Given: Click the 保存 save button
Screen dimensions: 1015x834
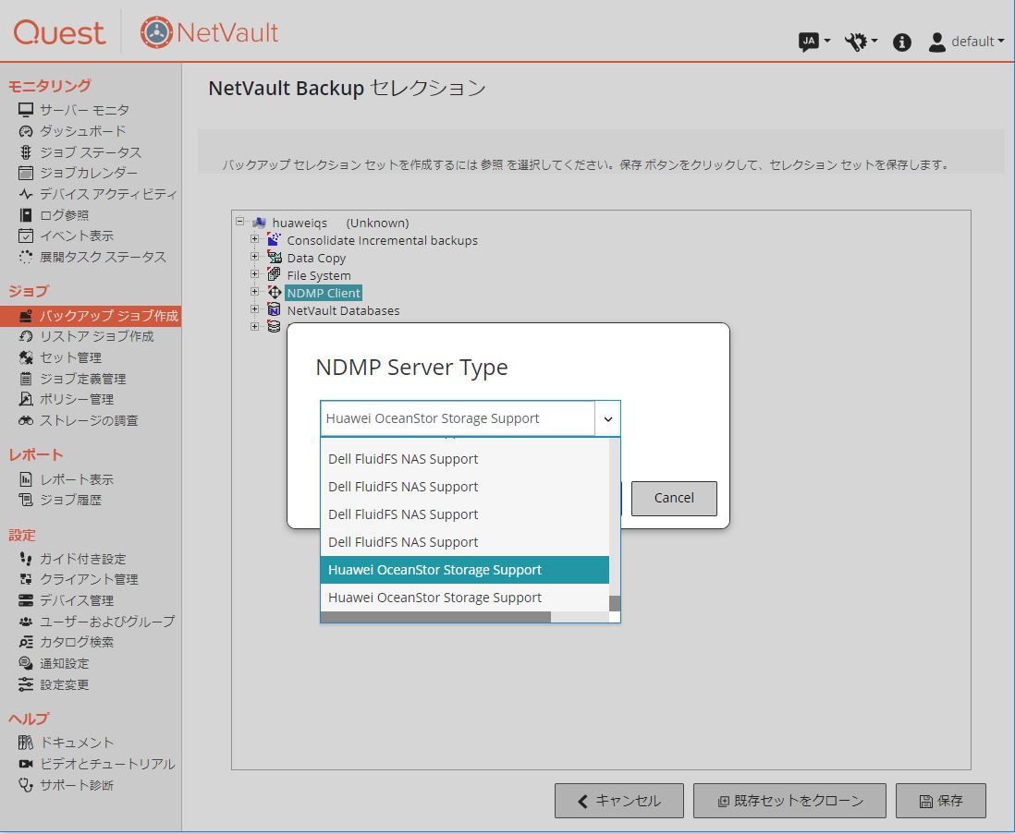Looking at the screenshot, I should point(940,801).
